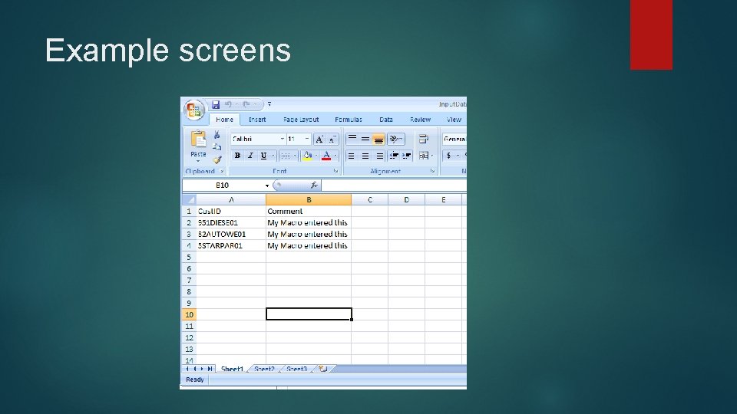Open the Font dialog launcher

tap(335, 171)
